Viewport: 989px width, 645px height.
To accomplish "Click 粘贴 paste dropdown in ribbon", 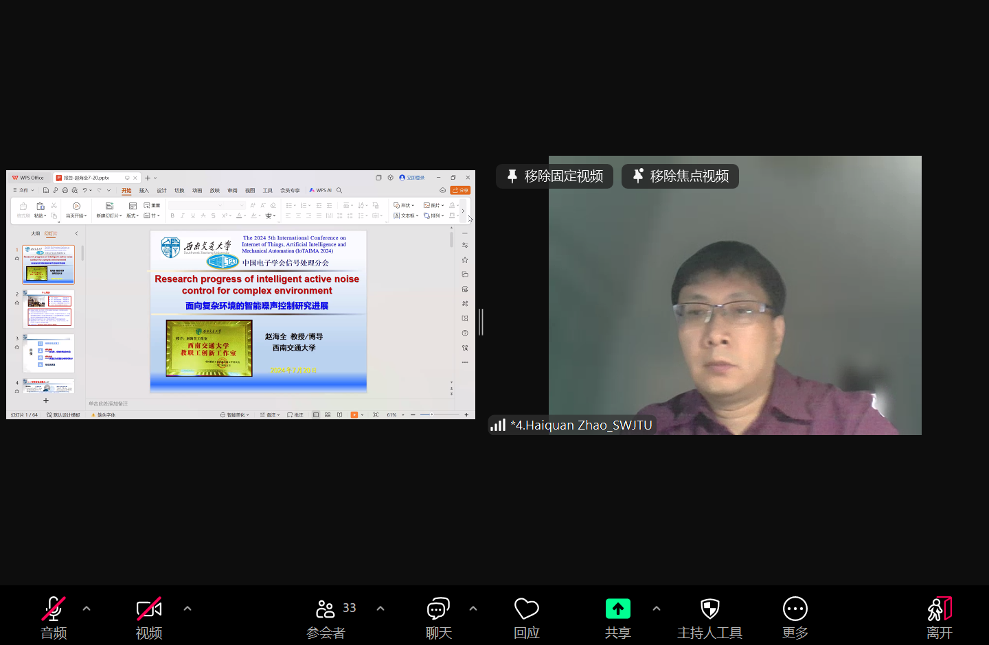I will click(x=41, y=215).
